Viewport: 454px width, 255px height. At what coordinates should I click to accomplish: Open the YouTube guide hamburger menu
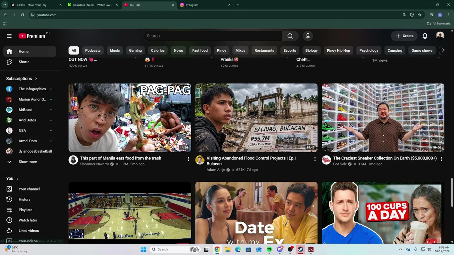click(9, 36)
